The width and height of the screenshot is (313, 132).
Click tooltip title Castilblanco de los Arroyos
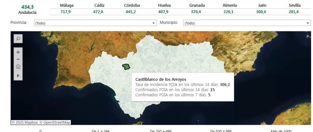click(x=161, y=80)
